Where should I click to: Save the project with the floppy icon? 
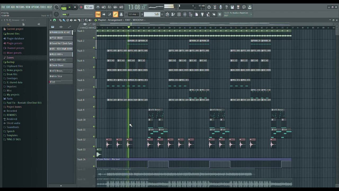click(x=232, y=7)
